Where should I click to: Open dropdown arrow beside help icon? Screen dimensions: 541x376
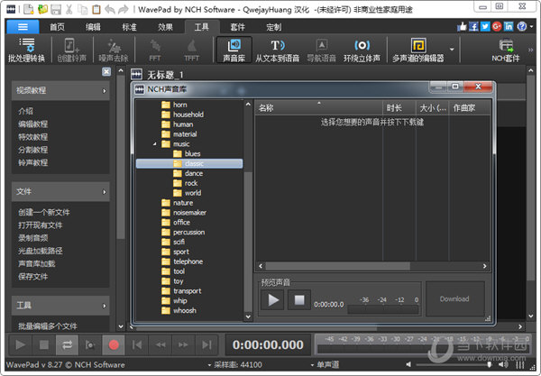tap(532, 26)
